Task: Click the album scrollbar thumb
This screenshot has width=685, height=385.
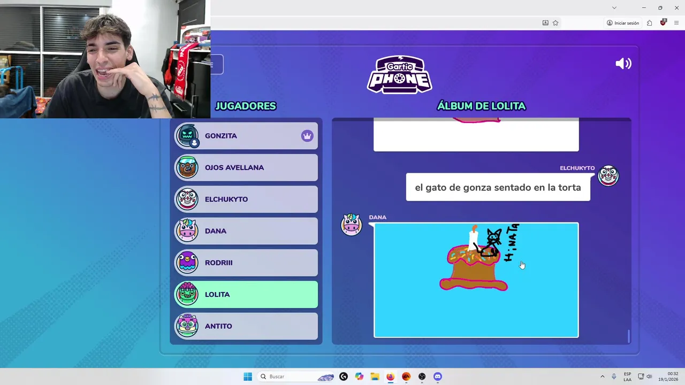Action: tap(629, 336)
